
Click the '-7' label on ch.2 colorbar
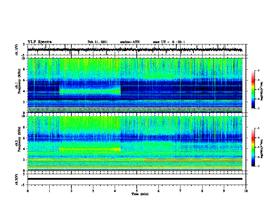coord(258,166)
